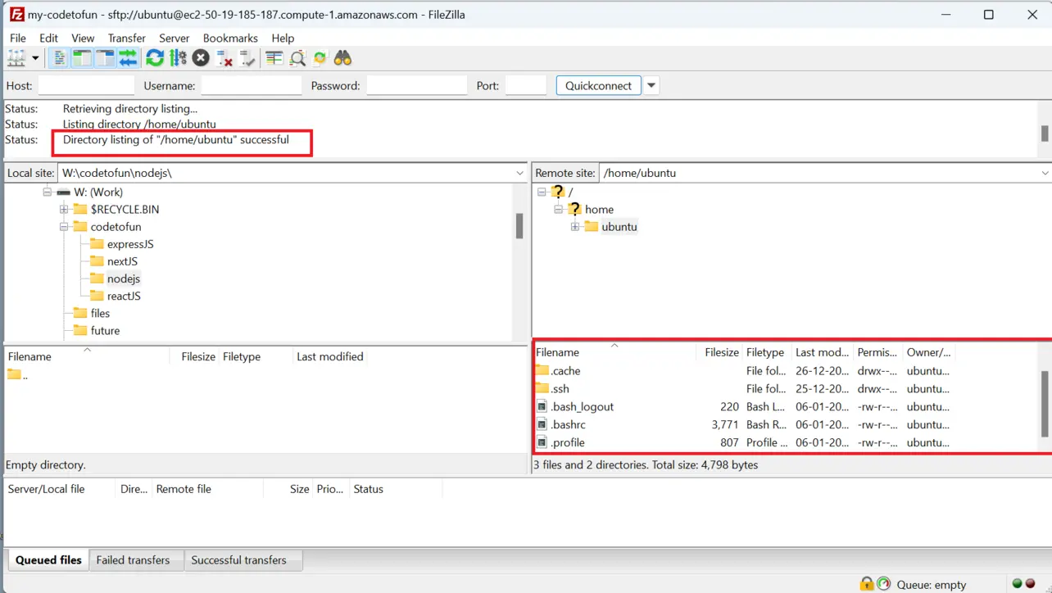Open the Remote site path dropdown
The height and width of the screenshot is (593, 1052).
coord(1045,173)
